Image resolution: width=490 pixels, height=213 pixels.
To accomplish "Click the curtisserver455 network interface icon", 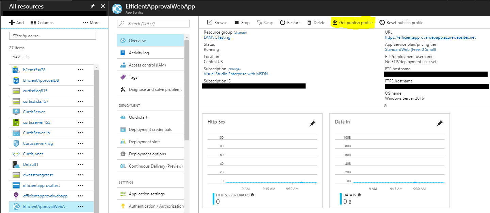I will point(16,122).
